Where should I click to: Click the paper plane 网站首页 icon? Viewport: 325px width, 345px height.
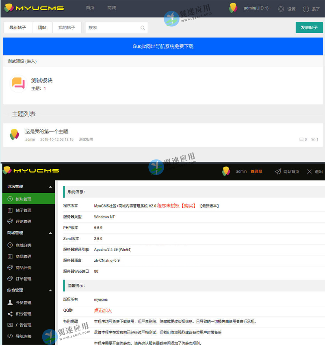click(x=277, y=172)
